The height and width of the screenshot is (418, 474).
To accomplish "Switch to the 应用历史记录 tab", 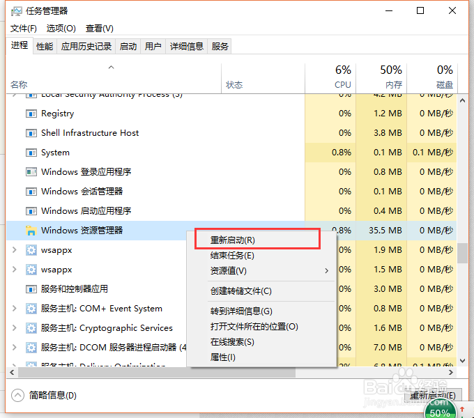I will 86,47.
